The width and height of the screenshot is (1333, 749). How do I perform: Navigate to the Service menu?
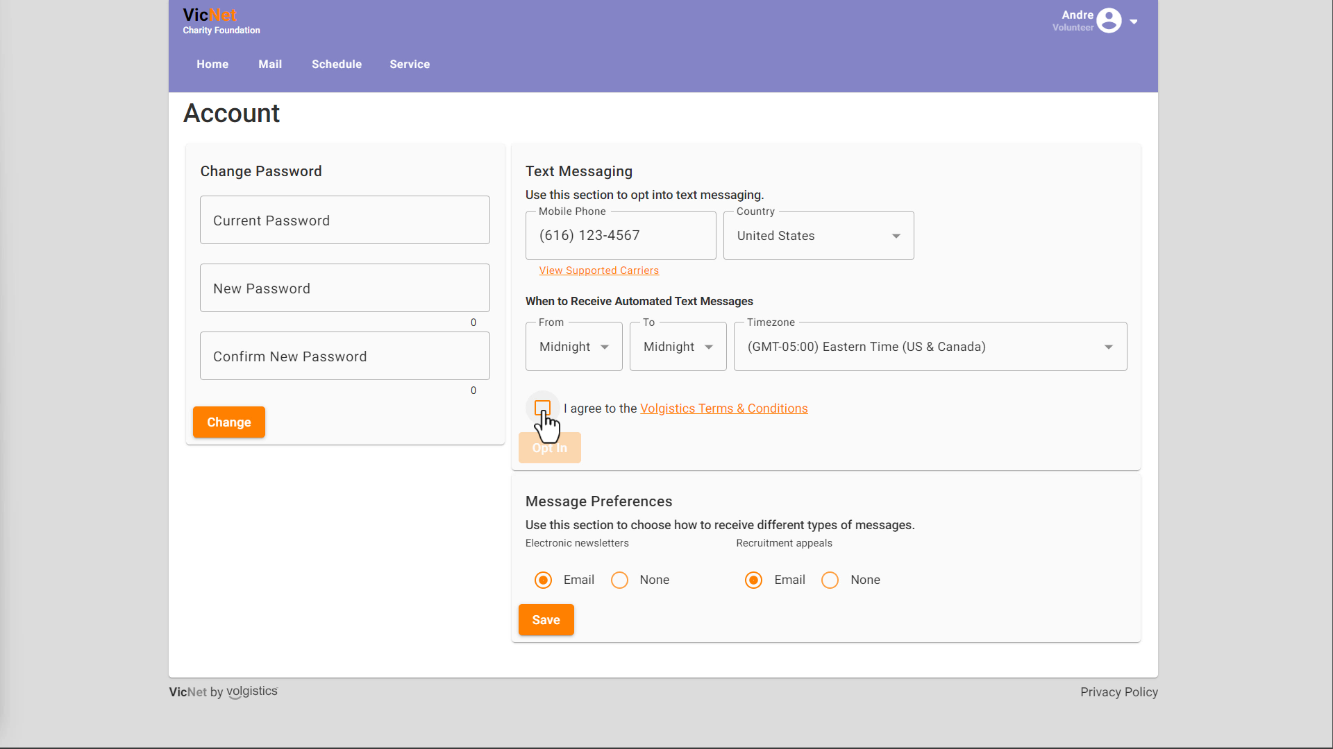tap(410, 64)
